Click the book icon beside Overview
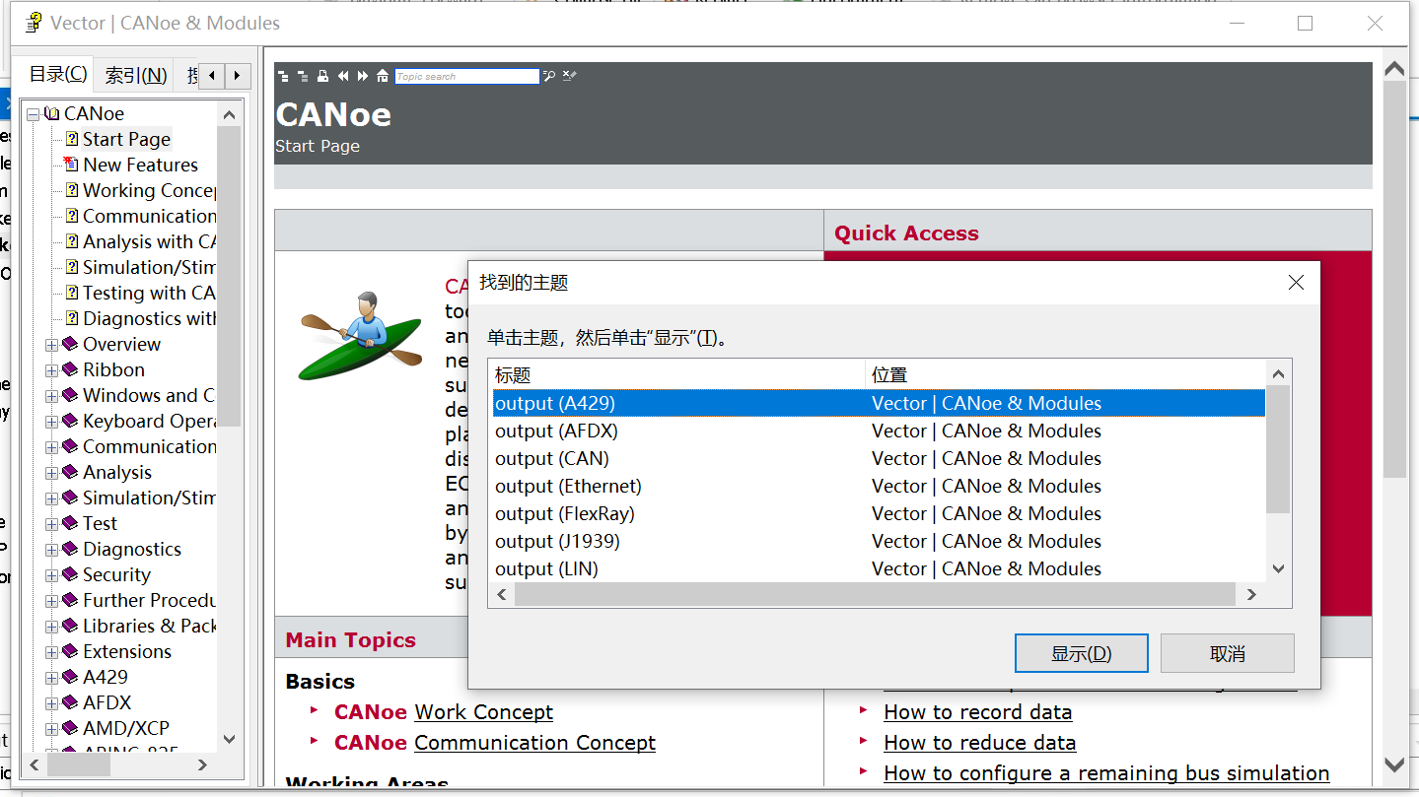 (70, 344)
